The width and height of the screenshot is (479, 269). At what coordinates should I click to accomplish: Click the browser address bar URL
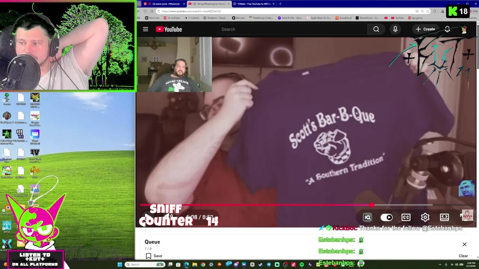click(191, 11)
